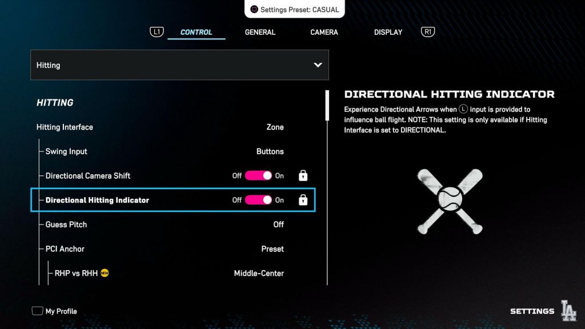
Task: Change the PCI Anchor Preset value
Action: 273,249
